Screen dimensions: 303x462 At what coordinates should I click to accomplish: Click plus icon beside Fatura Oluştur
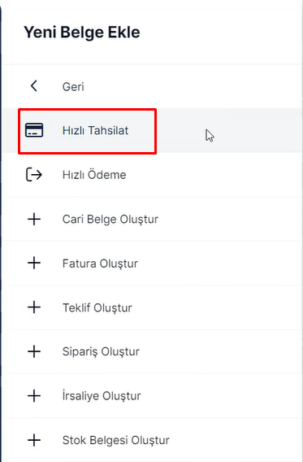click(x=34, y=263)
